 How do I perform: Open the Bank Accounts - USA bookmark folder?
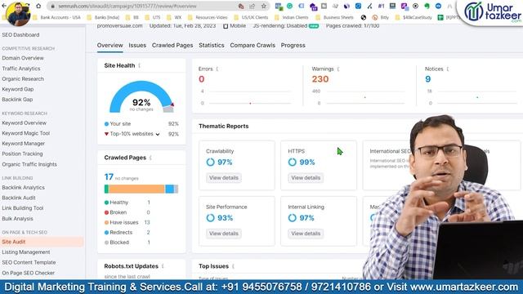(57, 17)
